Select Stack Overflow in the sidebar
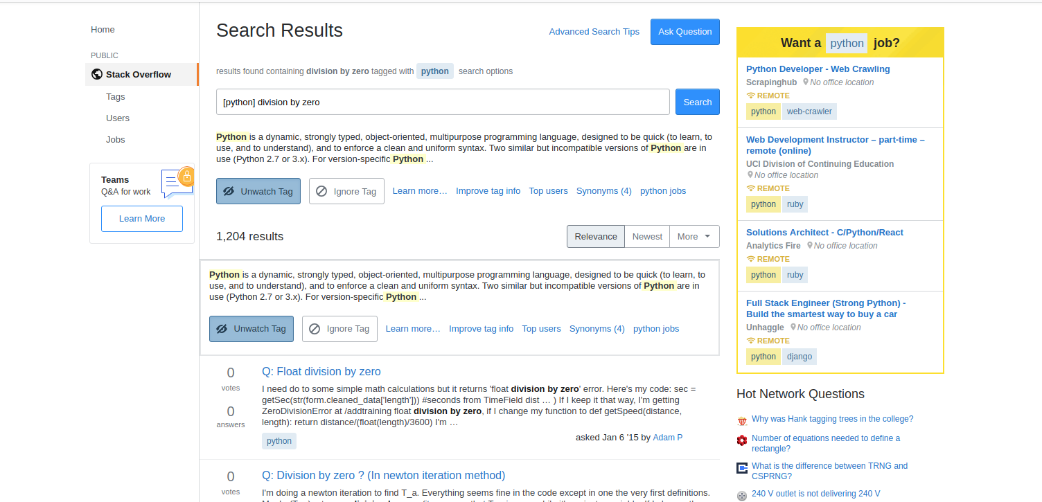Image resolution: width=1042 pixels, height=502 pixels. coord(142,74)
